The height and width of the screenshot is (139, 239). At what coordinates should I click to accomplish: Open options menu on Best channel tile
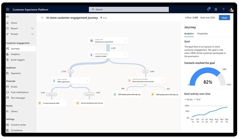coord(163,81)
